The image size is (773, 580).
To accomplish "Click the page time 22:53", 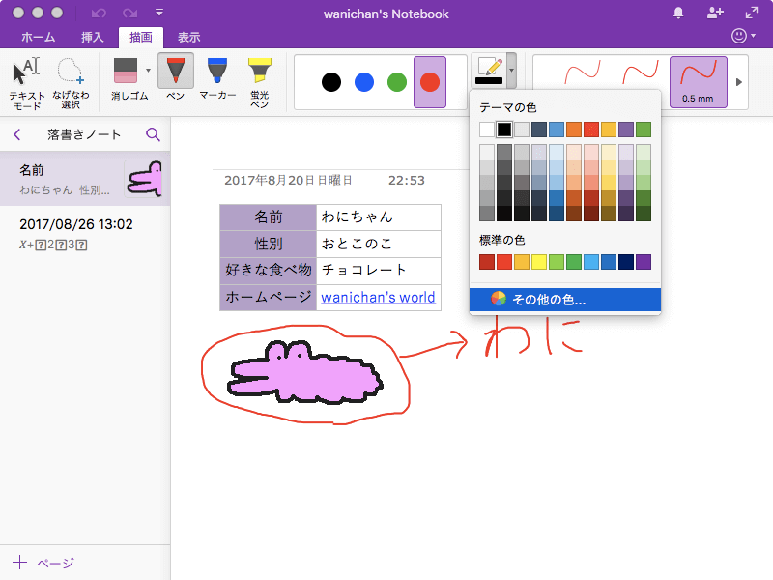I will (406, 181).
